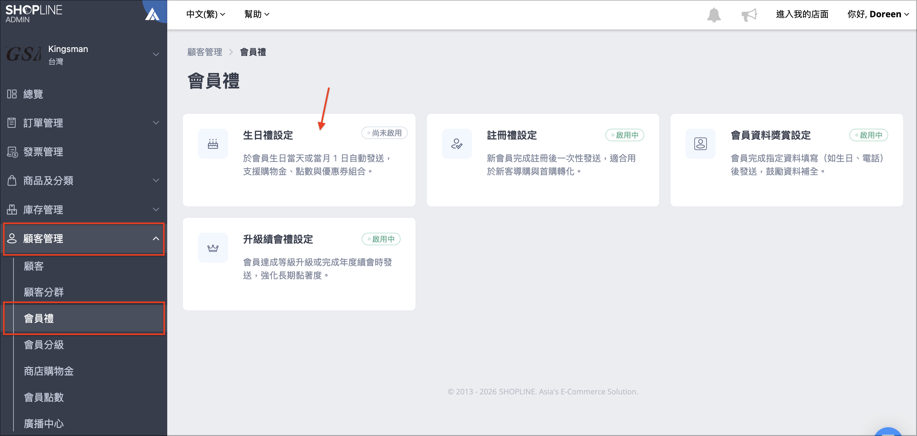The height and width of the screenshot is (436, 917).
Task: Click the 升級續會禮設定 description text
Action: pyautogui.click(x=318, y=269)
